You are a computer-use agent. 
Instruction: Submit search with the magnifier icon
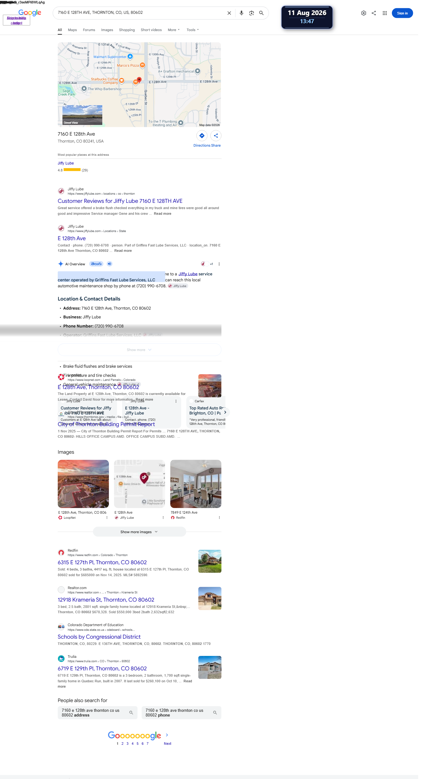pyautogui.click(x=261, y=13)
